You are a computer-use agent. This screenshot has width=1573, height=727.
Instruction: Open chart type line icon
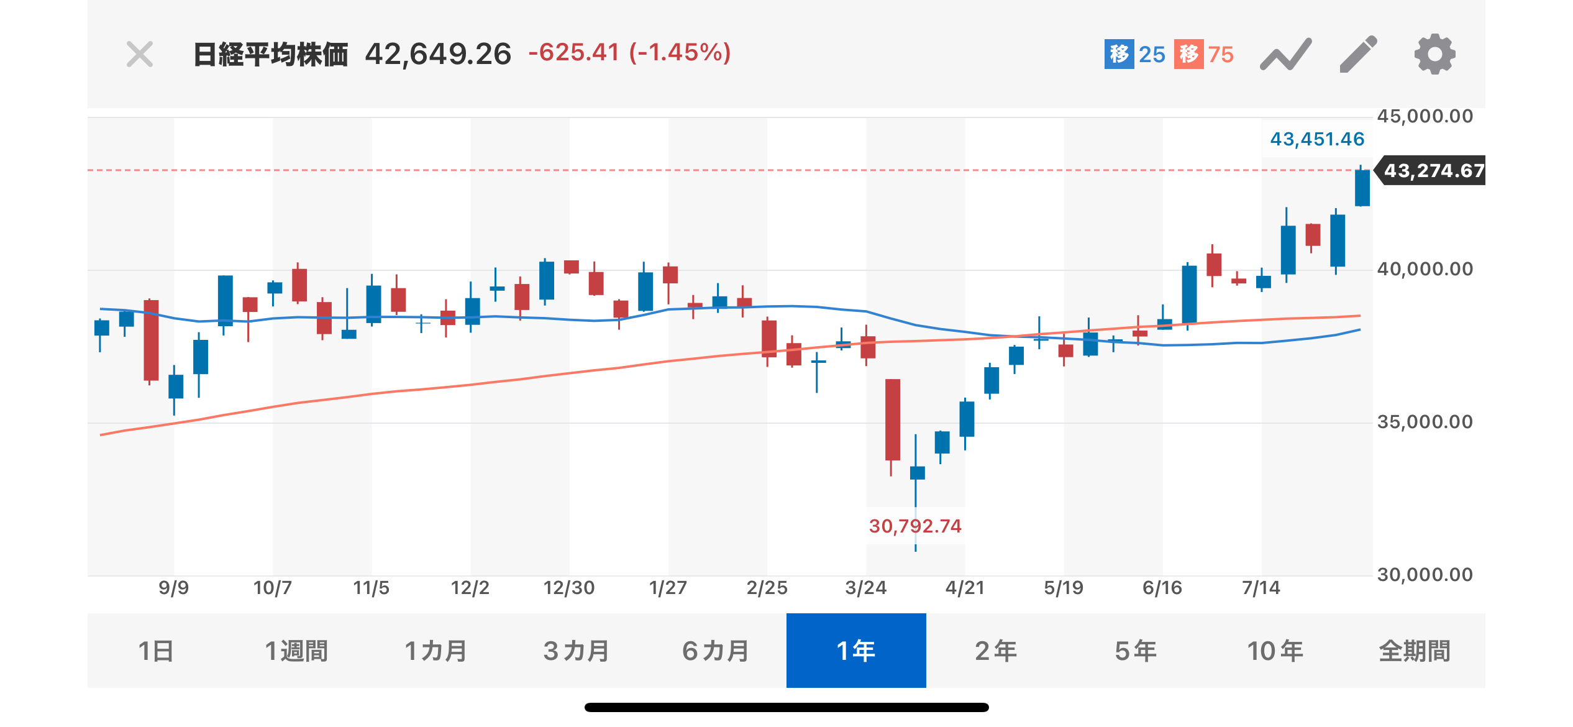(1285, 55)
